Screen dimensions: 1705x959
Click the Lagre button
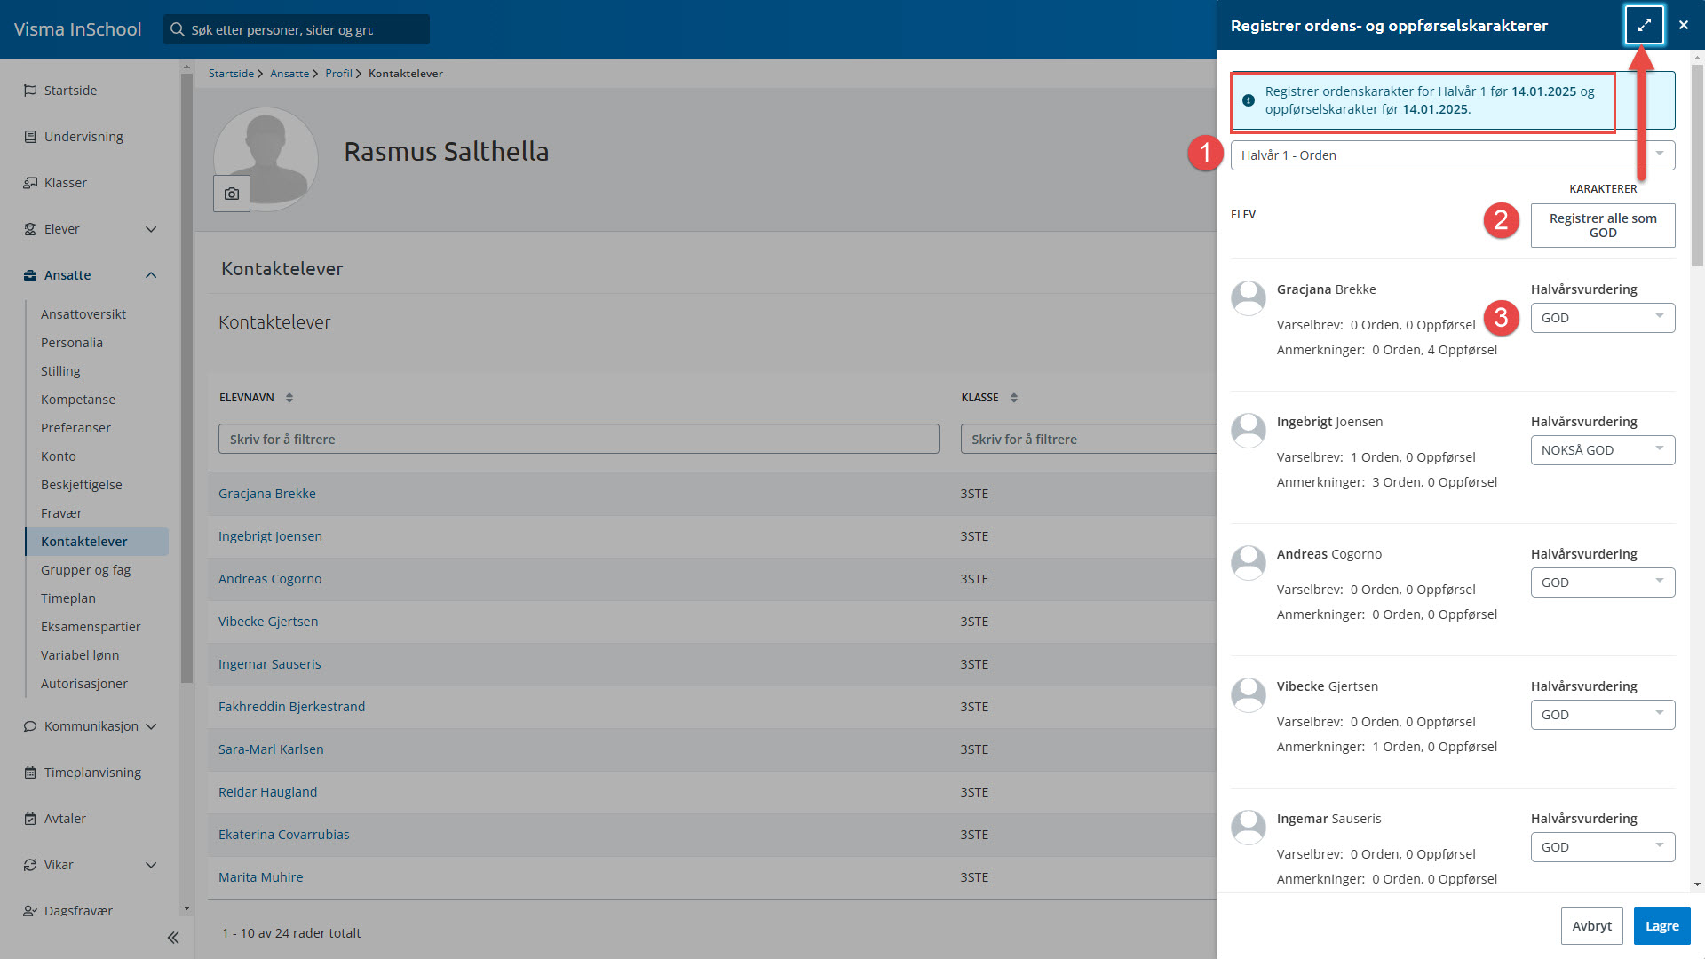coord(1661,926)
